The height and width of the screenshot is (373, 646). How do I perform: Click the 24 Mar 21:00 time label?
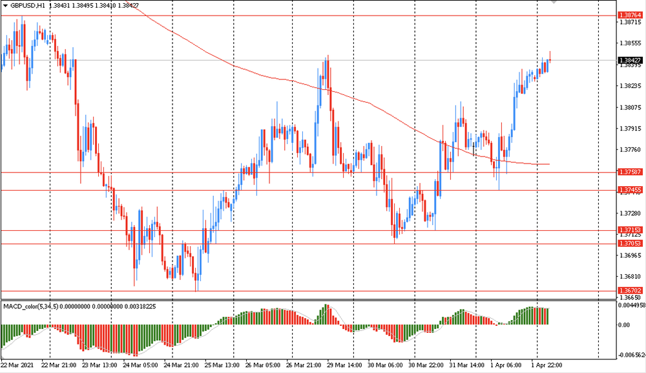coord(181,365)
